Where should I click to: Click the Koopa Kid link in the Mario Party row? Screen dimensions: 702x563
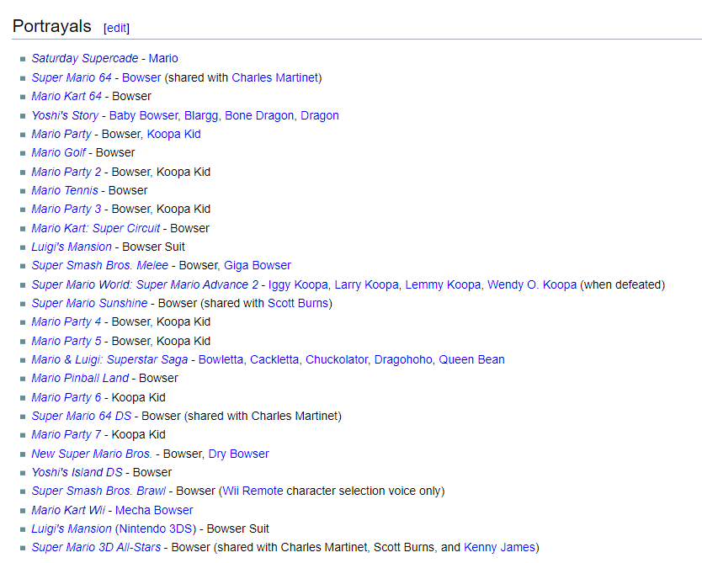173,135
